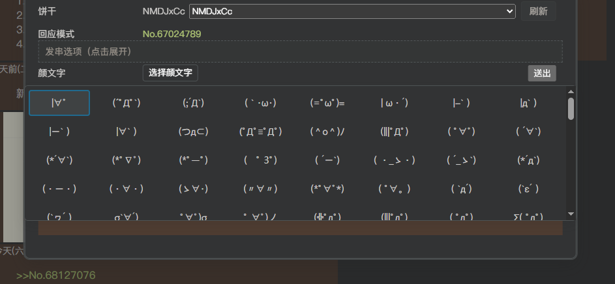Screen dimensions: 615x284
Task: Choose the | ω・´) kaomoji
Action: 395,103
